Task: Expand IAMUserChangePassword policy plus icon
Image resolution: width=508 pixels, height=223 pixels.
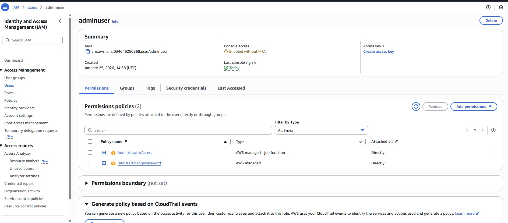Action: click(104, 163)
